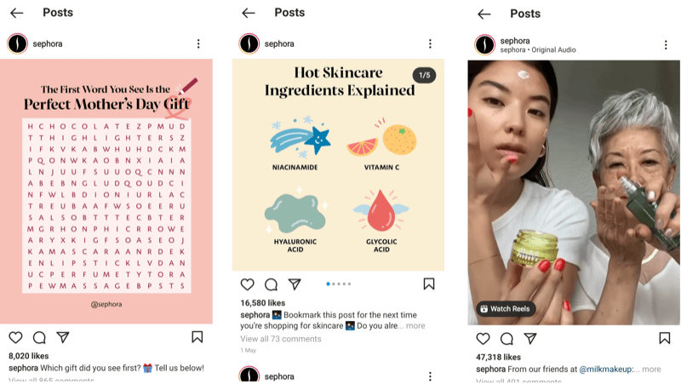
Task: Go back from the leftmost Posts screen
Action: pyautogui.click(x=17, y=13)
